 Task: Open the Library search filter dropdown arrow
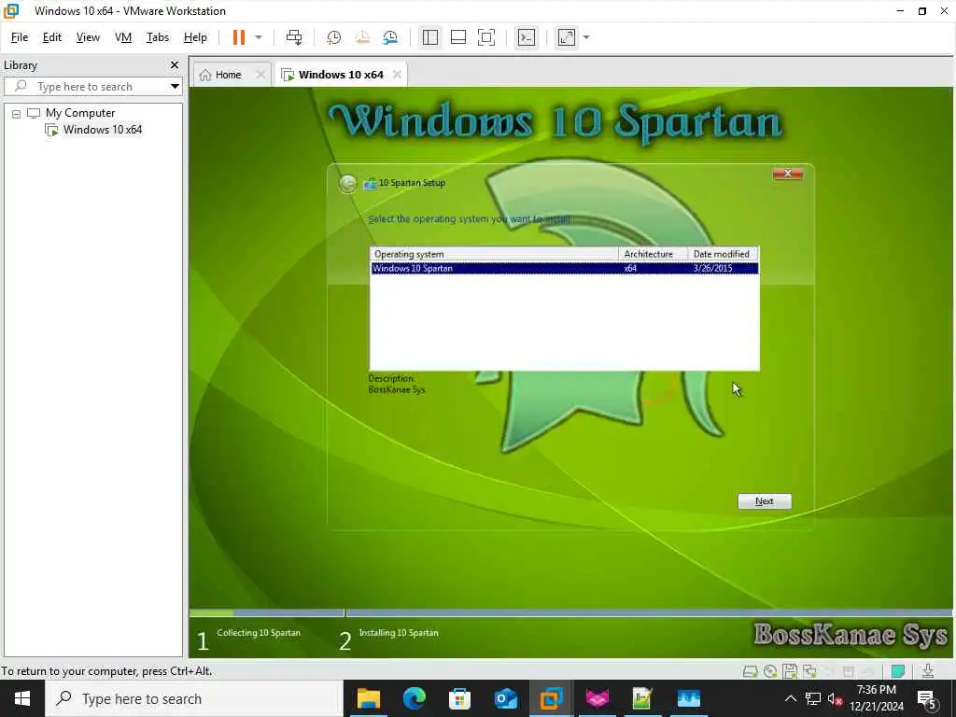pyautogui.click(x=175, y=86)
